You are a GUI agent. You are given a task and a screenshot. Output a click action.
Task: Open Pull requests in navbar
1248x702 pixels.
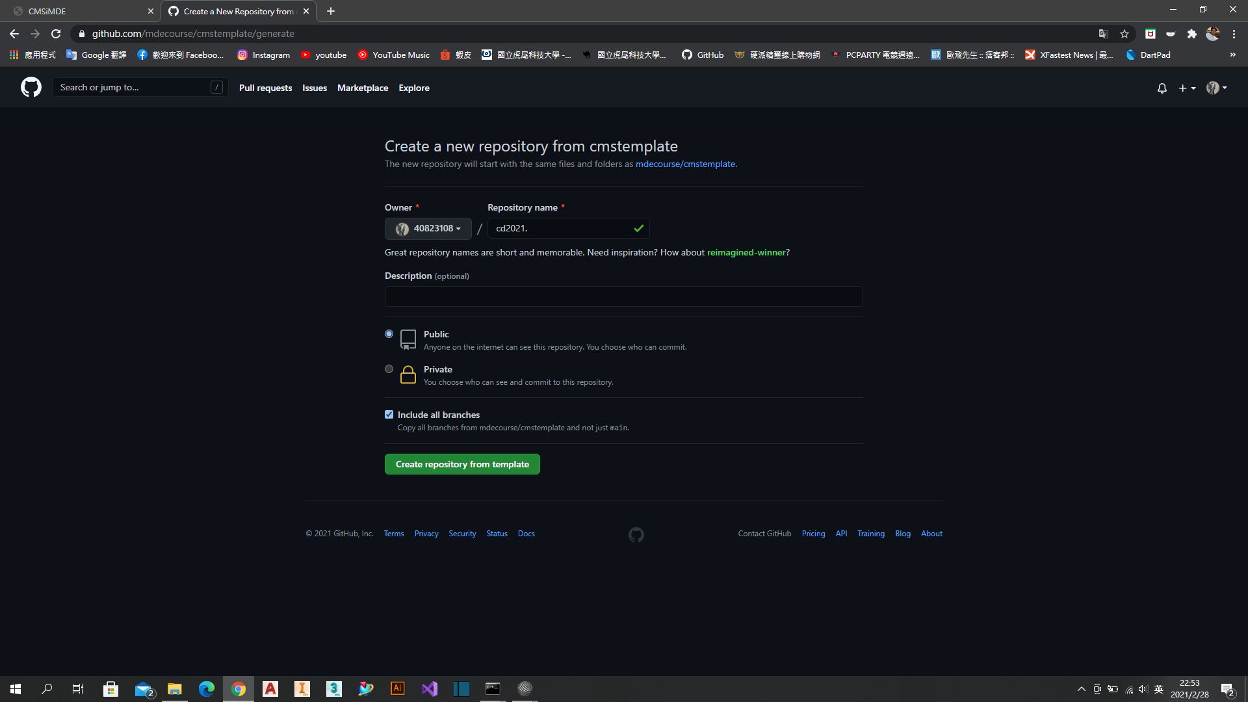pos(265,88)
